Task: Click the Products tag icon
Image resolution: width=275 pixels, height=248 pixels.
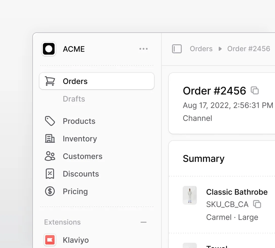Action: point(50,121)
